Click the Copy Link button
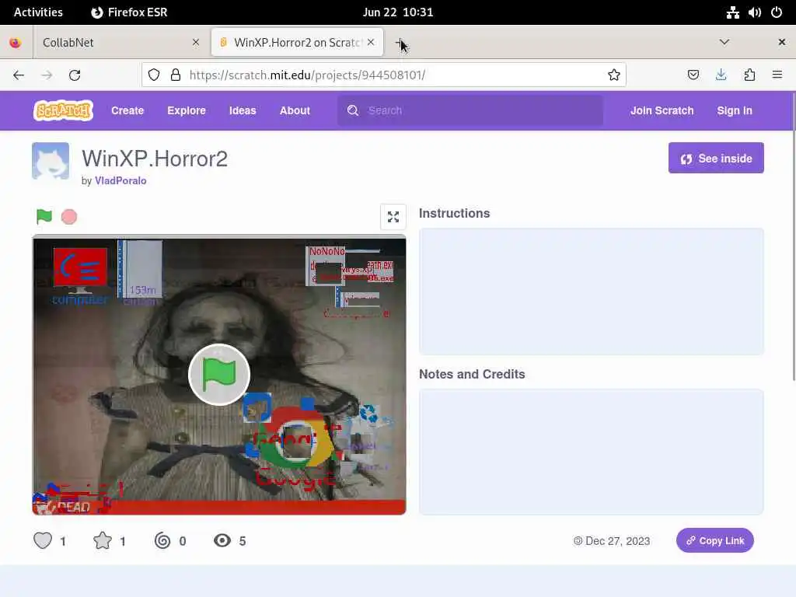Screen dimensions: 796x597 point(715,540)
